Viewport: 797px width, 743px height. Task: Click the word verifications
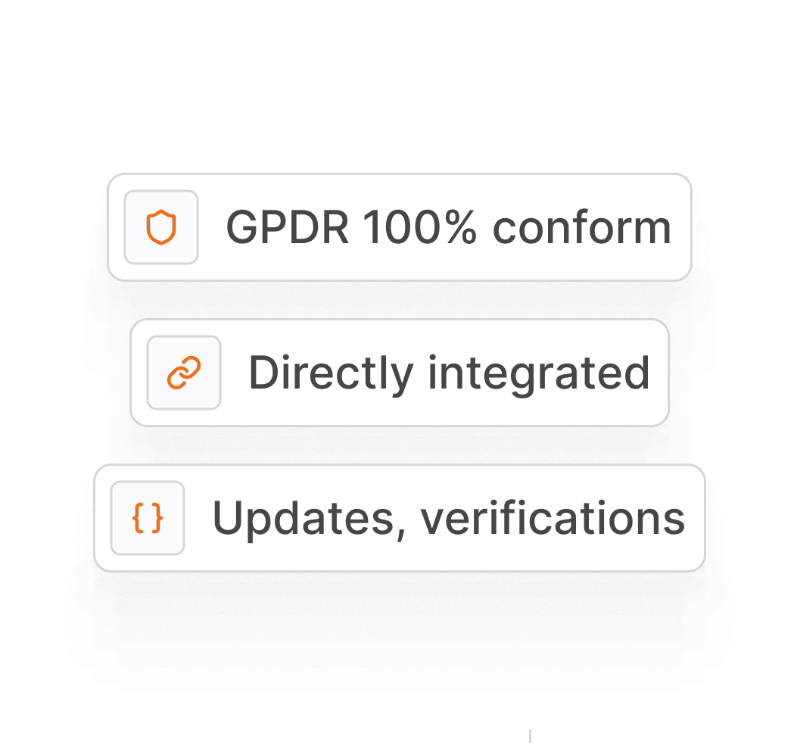tap(553, 517)
